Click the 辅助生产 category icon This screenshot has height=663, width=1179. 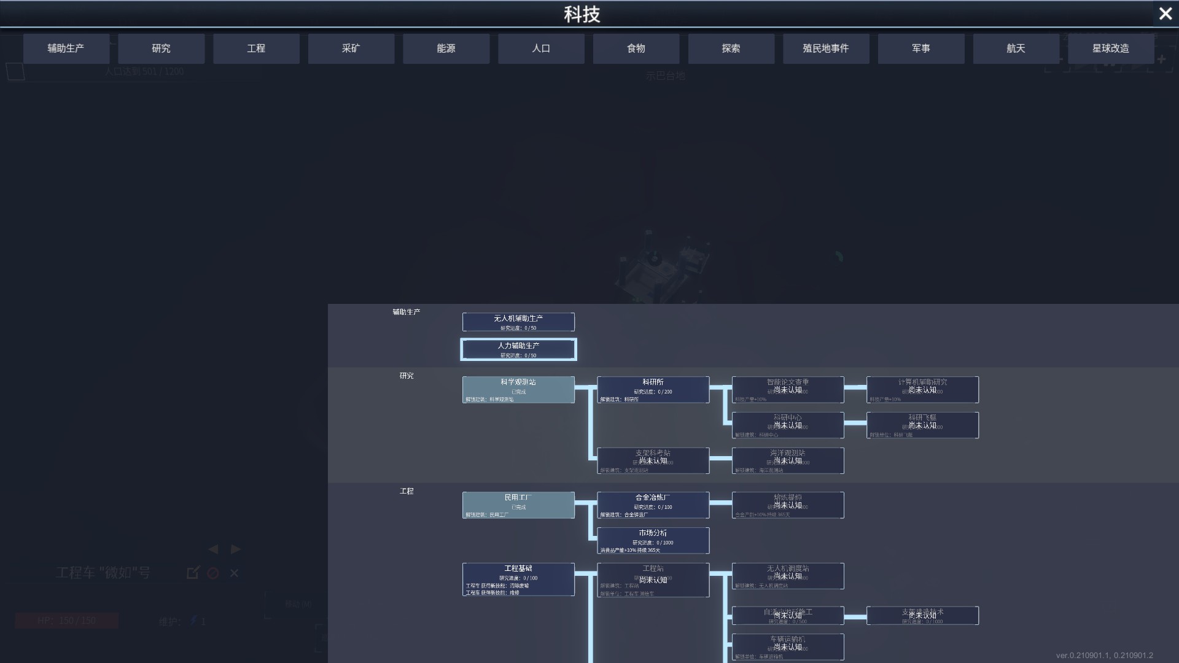click(66, 48)
